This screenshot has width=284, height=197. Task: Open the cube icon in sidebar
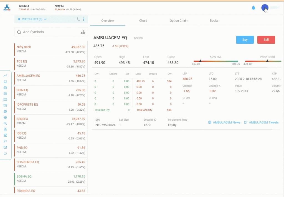pyautogui.click(x=5, y=111)
